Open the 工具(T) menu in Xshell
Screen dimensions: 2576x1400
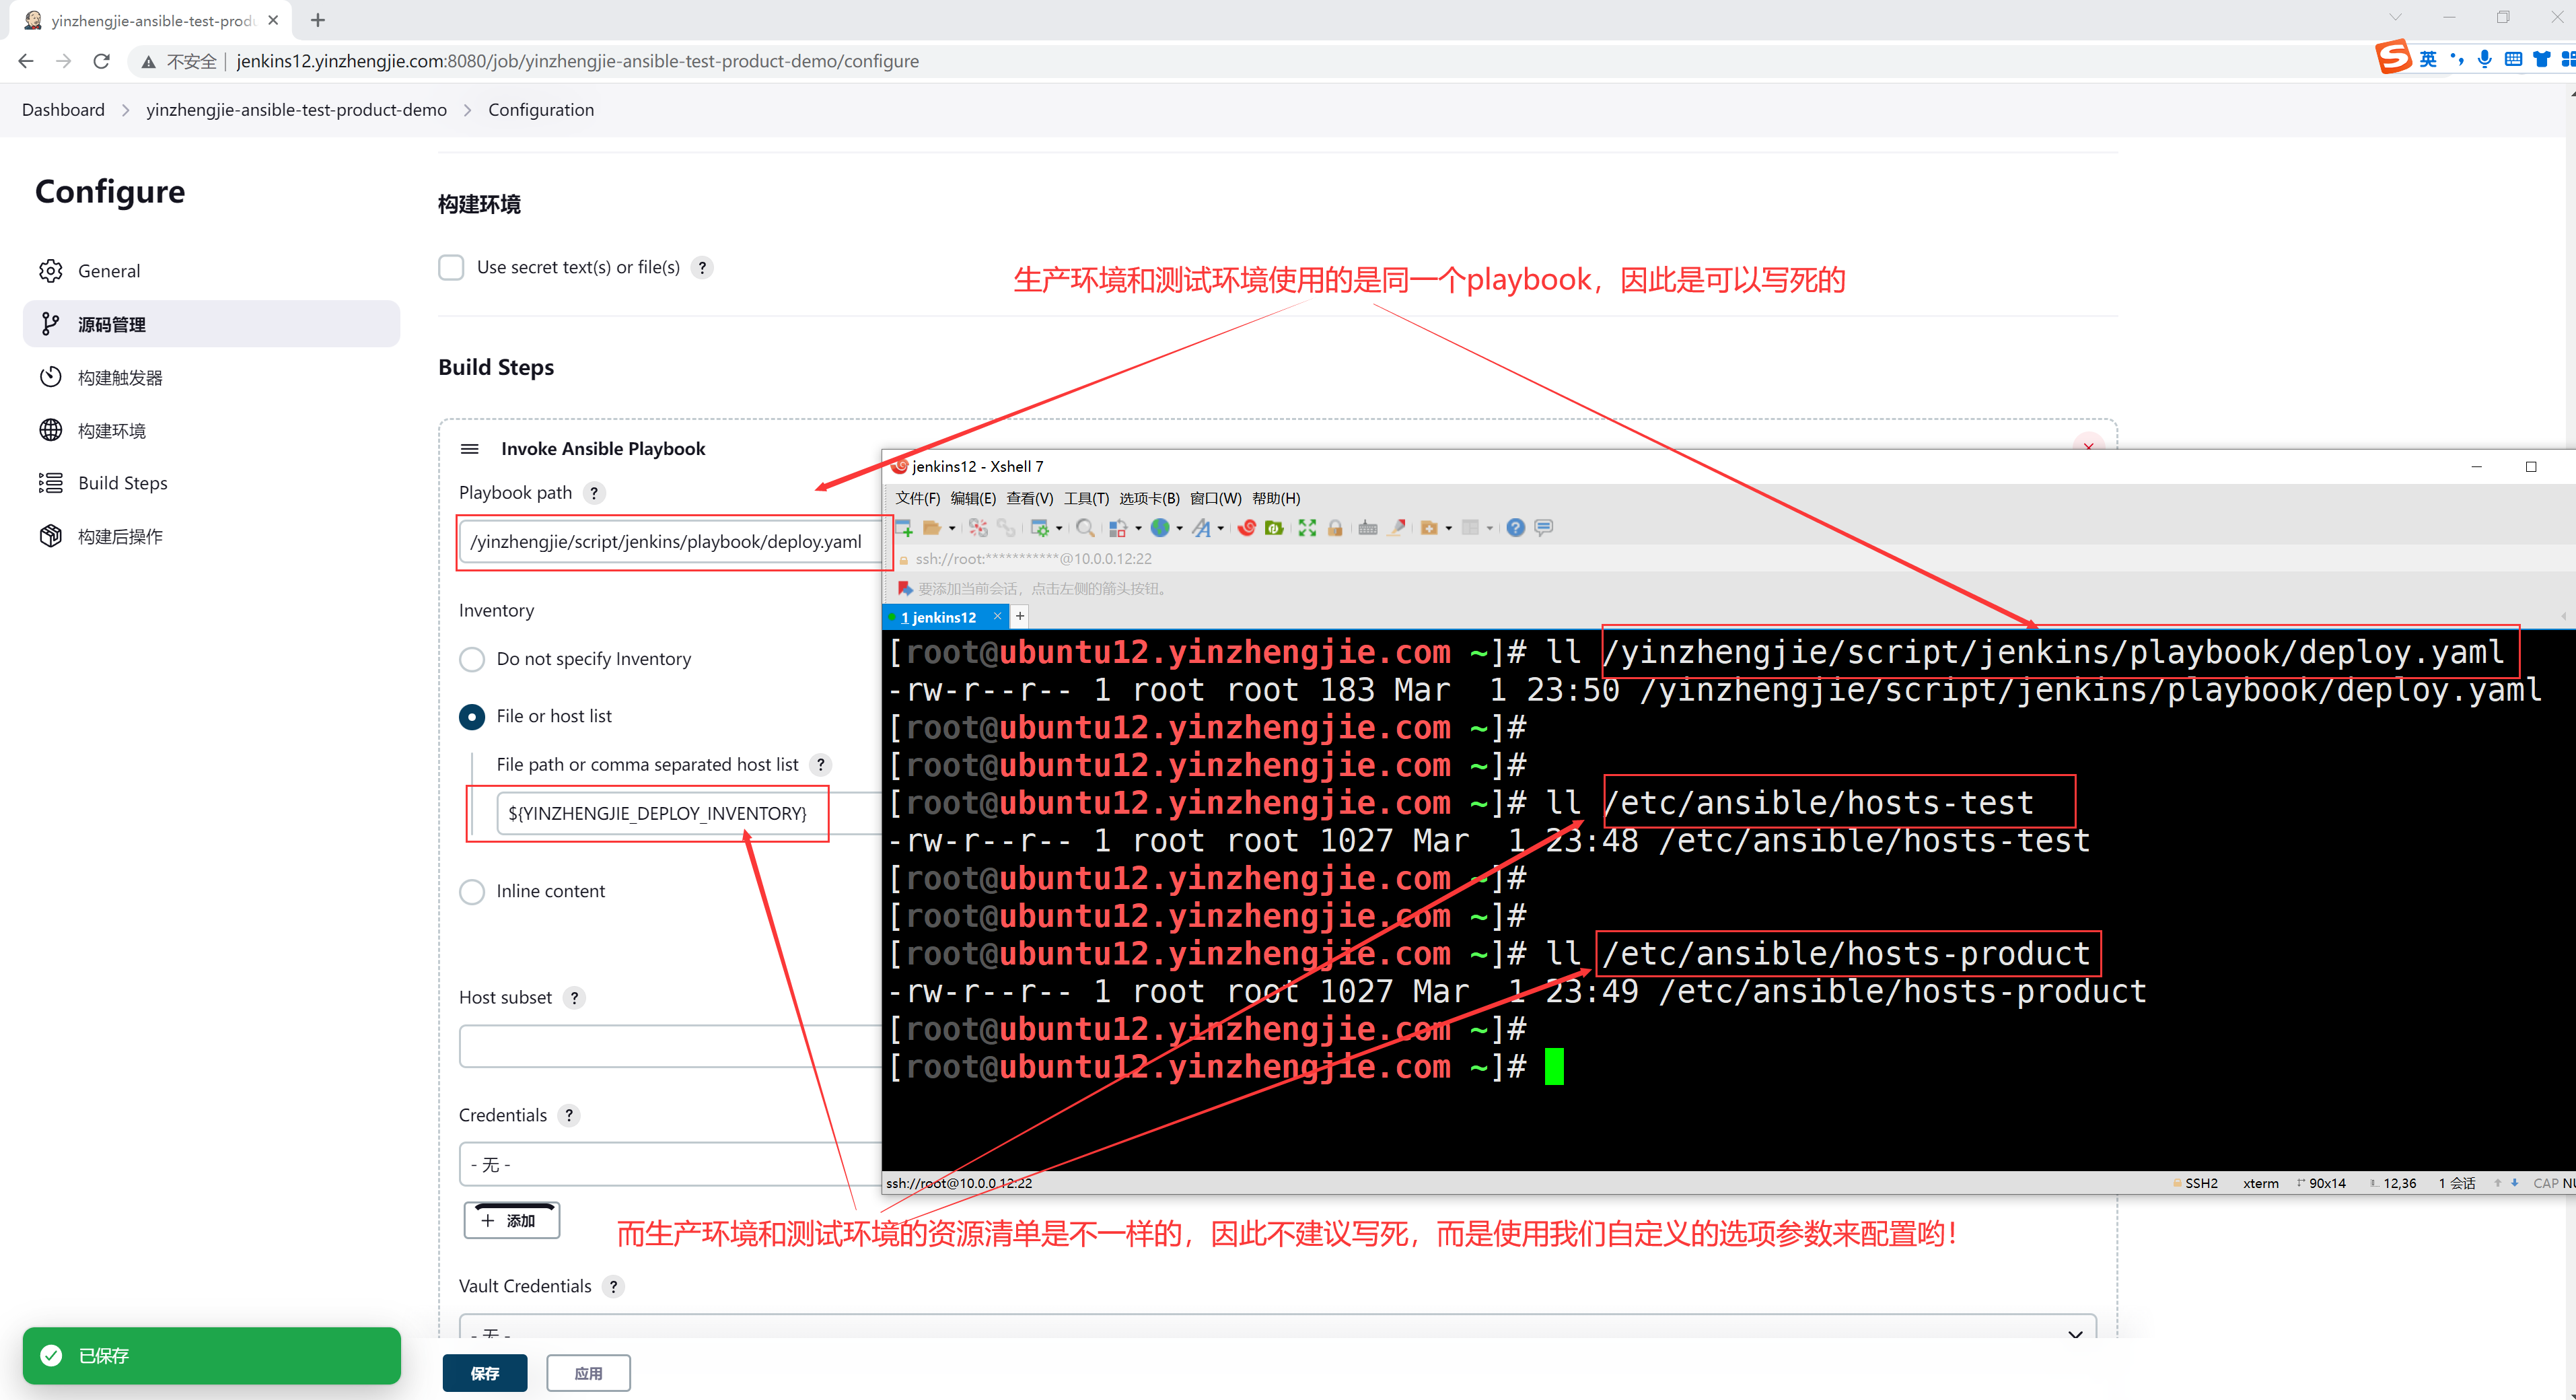click(x=1086, y=498)
